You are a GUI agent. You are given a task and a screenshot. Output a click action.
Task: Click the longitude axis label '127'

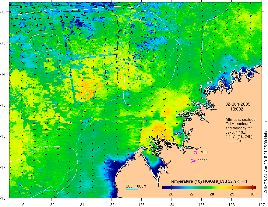[262, 205]
